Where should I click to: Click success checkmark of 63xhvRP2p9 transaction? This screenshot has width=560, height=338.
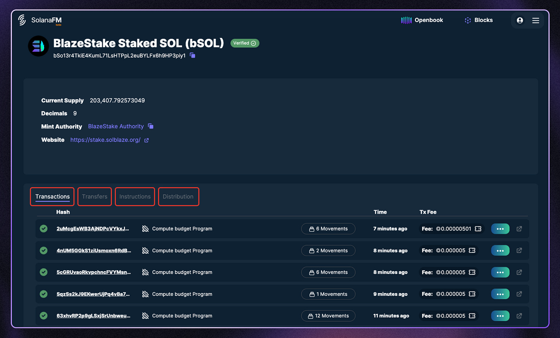click(43, 316)
